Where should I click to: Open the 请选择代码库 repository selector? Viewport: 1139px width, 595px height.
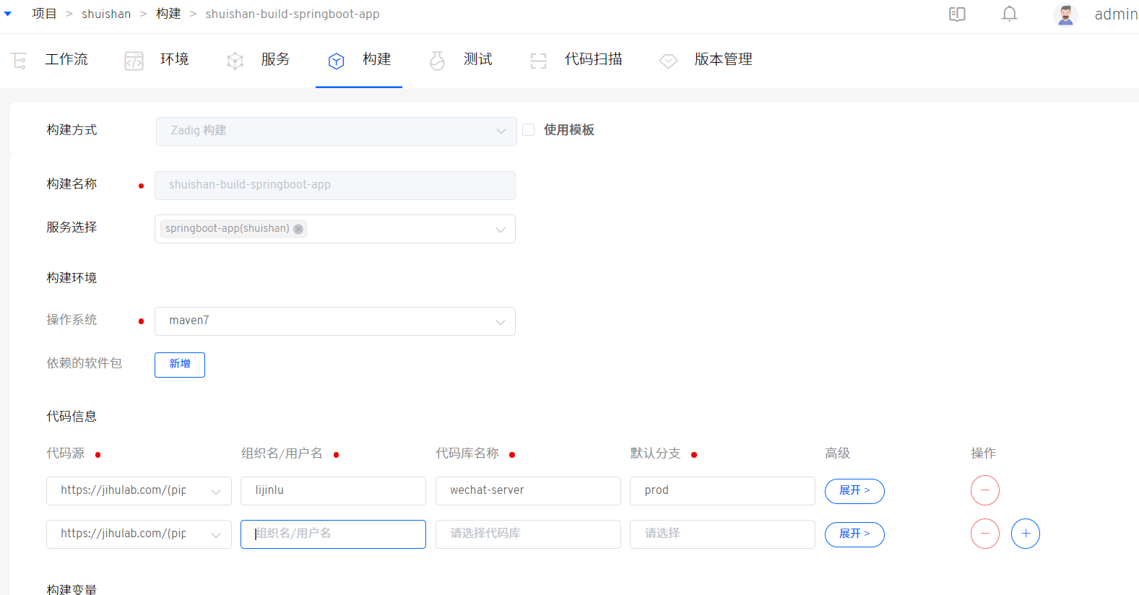click(528, 534)
